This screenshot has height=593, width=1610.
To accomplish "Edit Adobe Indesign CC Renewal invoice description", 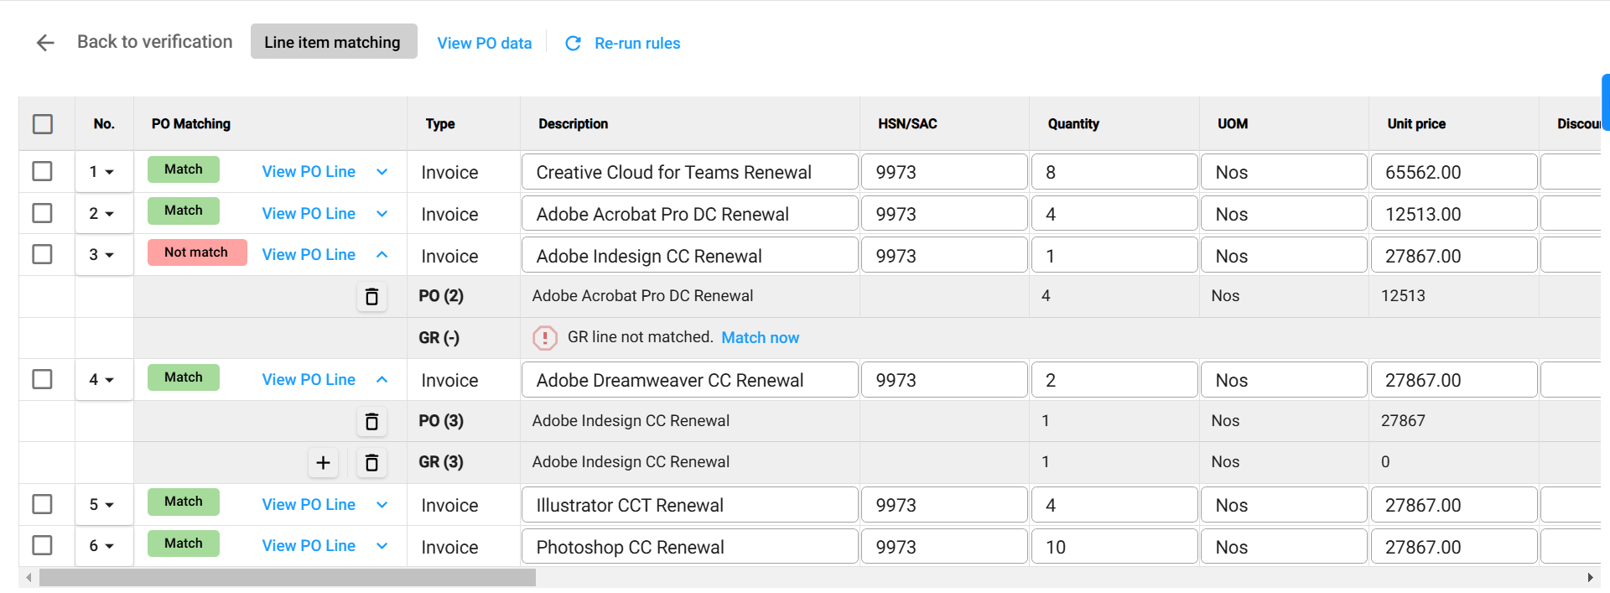I will (690, 256).
